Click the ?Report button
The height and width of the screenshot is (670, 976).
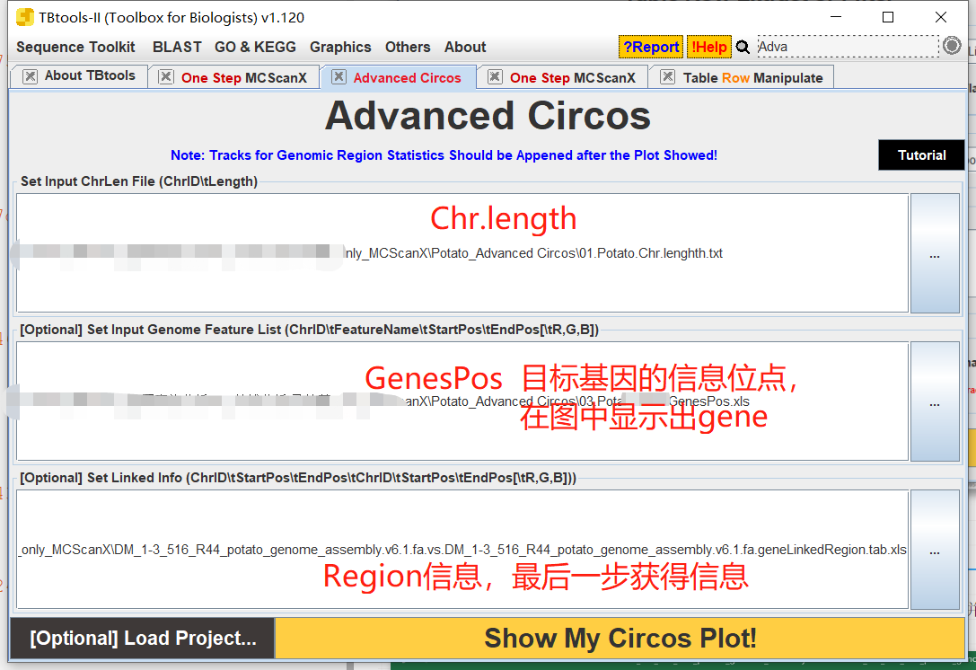650,46
